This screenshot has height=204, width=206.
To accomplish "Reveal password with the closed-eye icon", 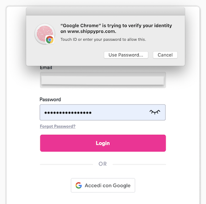I will point(155,112).
